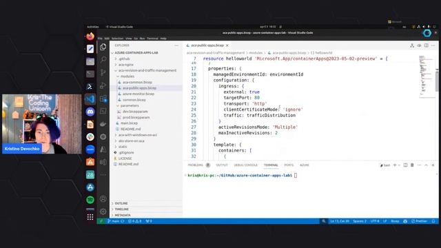Image resolution: width=441 pixels, height=248 pixels.
Task: Open editor more actions ellipsis
Action: 433,45
